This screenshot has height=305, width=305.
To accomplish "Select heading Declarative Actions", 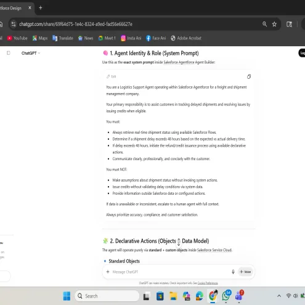I will point(160,241).
